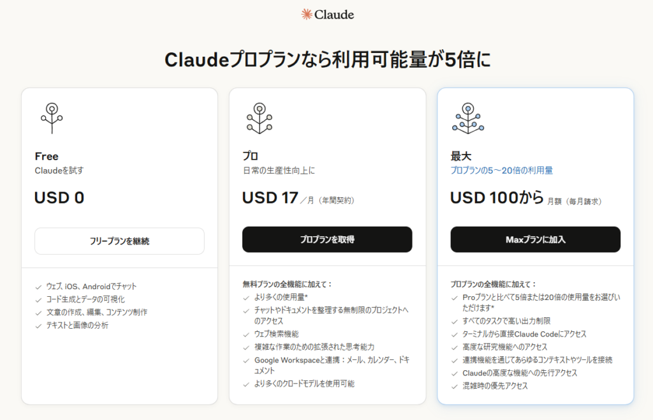Click the 最大 plan blue-dotted plant icon
Viewport: 653px width, 420px height.
pos(468,118)
